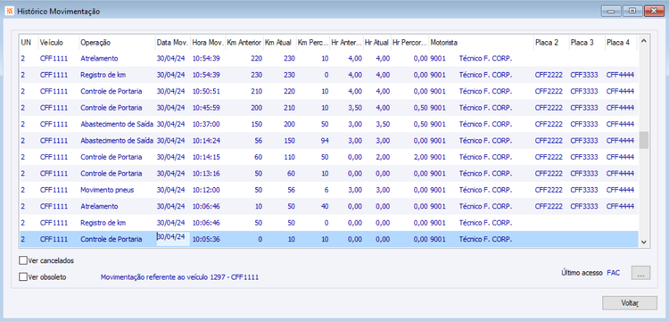Select the Atrelamento row at 10:54:39

pos(329,58)
